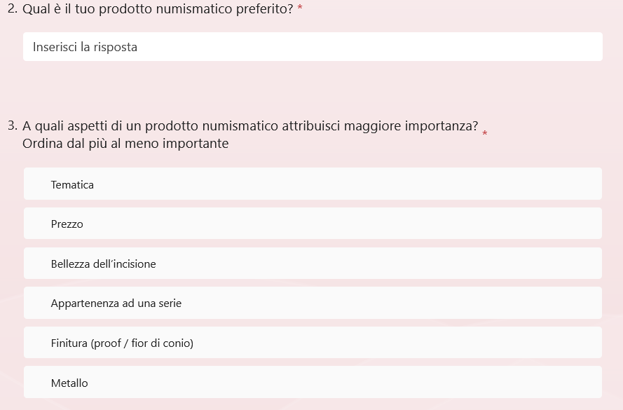Click question 2 title about 'prodotto numismatico preferito'
Image resolution: width=623 pixels, height=410 pixels.
(x=158, y=10)
